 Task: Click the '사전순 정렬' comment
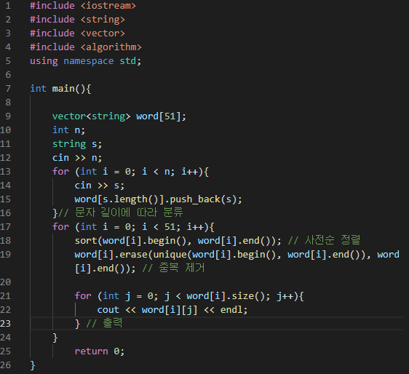[324, 240]
